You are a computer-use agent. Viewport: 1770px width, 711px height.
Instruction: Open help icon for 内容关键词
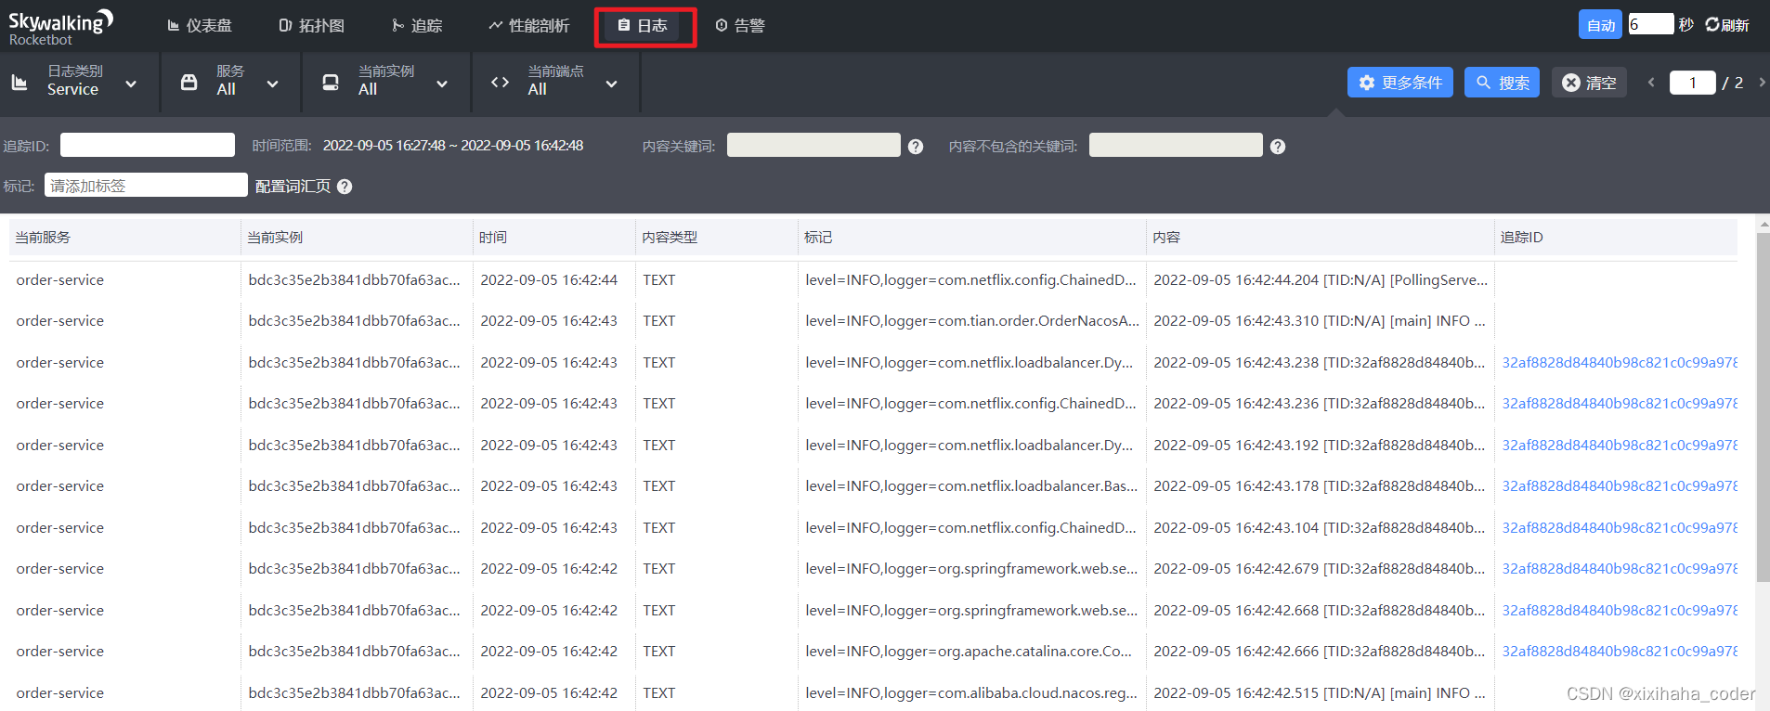tap(916, 147)
